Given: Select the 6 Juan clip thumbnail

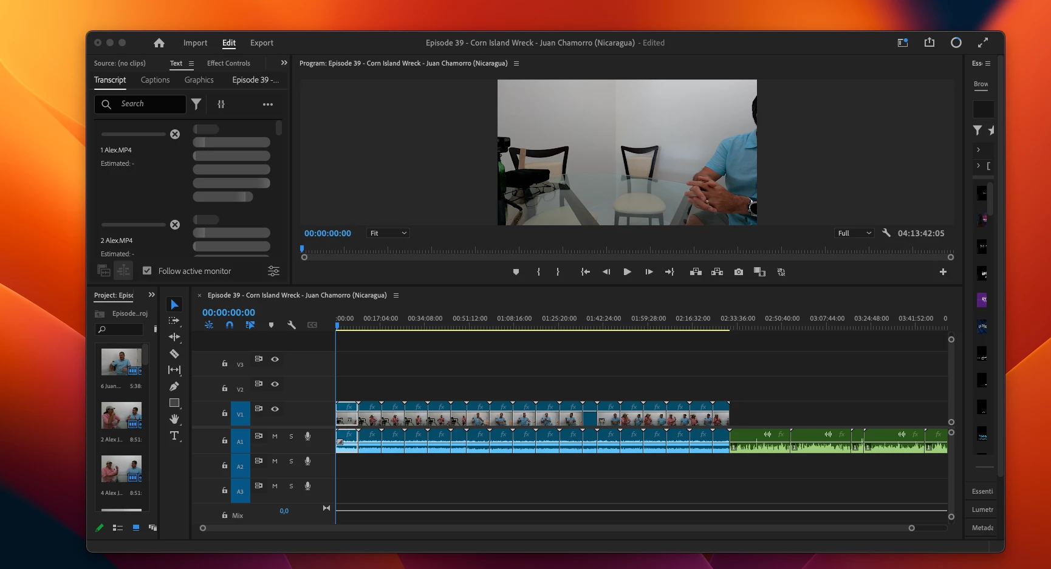Looking at the screenshot, I should [122, 362].
